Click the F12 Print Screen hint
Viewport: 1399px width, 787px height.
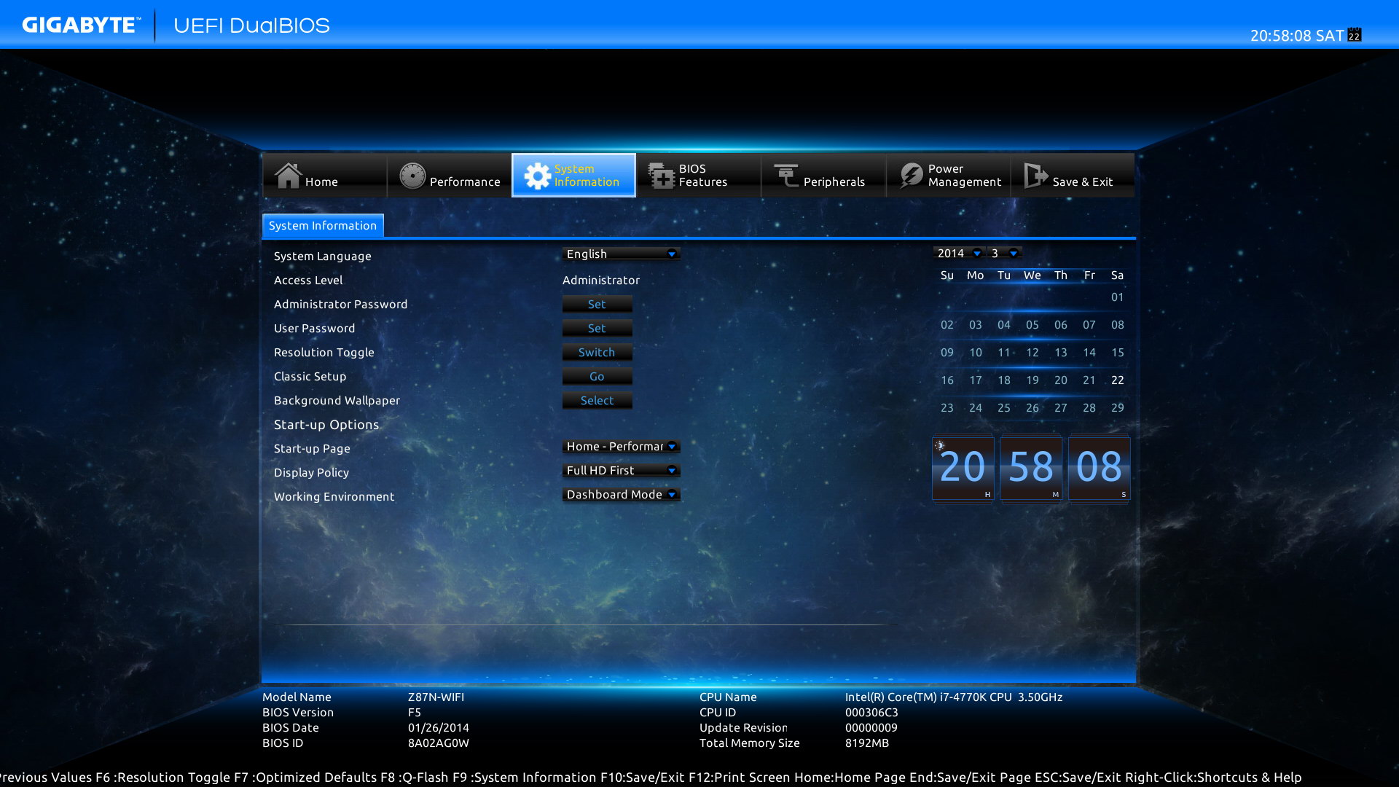click(740, 777)
